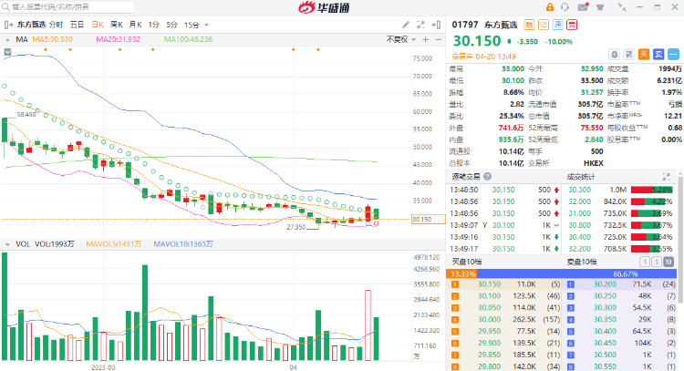Click the MA20:31.932 indicator label
684x371 pixels.
119,40
